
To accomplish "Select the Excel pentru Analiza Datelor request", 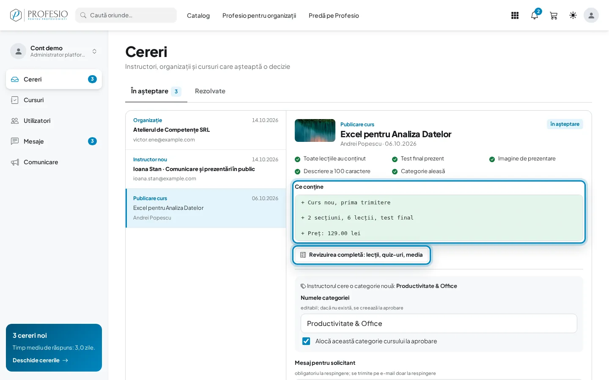I will 206,208.
